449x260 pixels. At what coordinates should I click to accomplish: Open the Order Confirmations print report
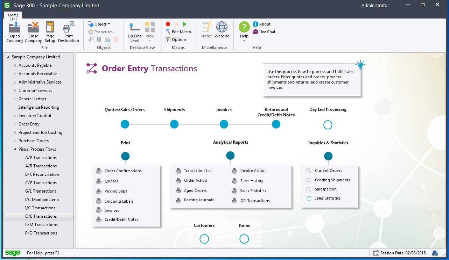pyautogui.click(x=123, y=171)
